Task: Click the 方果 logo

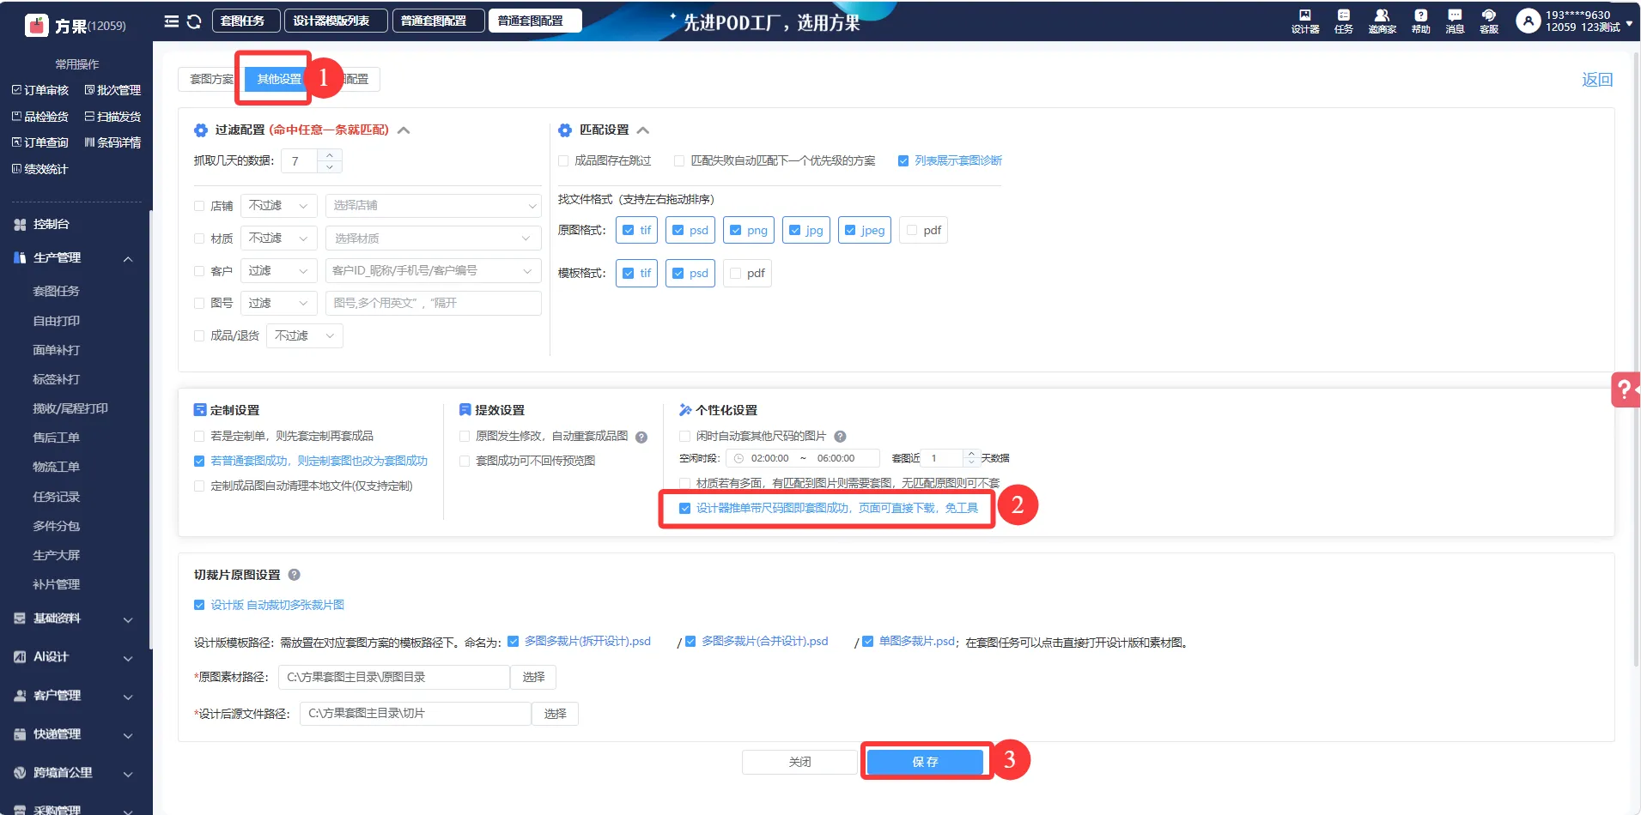Action: [x=38, y=26]
